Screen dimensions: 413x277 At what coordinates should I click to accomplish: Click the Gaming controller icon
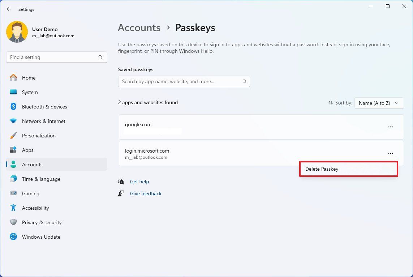click(x=13, y=193)
